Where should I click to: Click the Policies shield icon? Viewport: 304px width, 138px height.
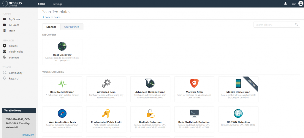4,46
